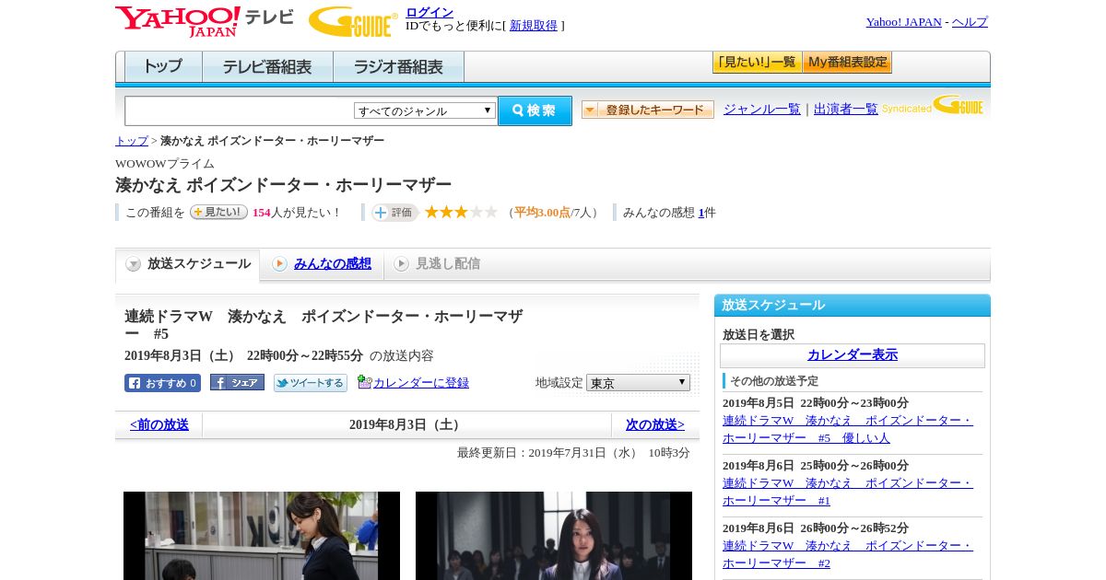Open the カレンダーに登録 link
Screen dimensions: 1106x580
pyautogui.click(x=421, y=383)
